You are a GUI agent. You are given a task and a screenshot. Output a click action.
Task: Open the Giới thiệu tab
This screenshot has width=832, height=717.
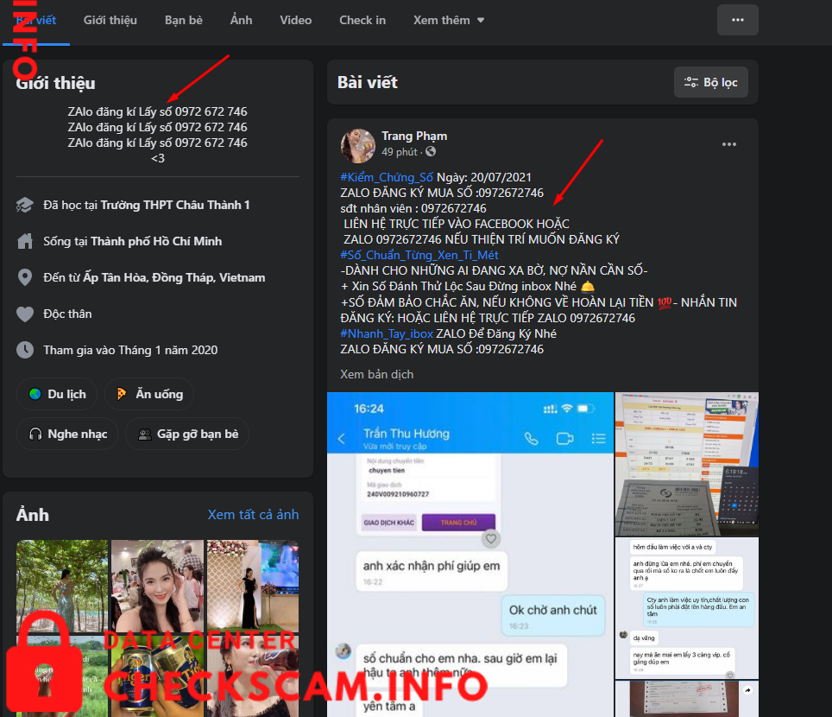coord(110,20)
